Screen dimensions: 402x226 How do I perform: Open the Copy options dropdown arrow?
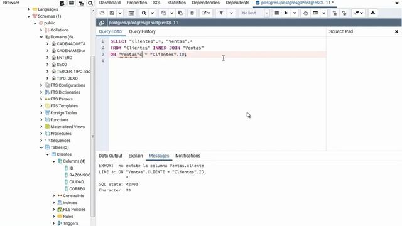(171, 13)
